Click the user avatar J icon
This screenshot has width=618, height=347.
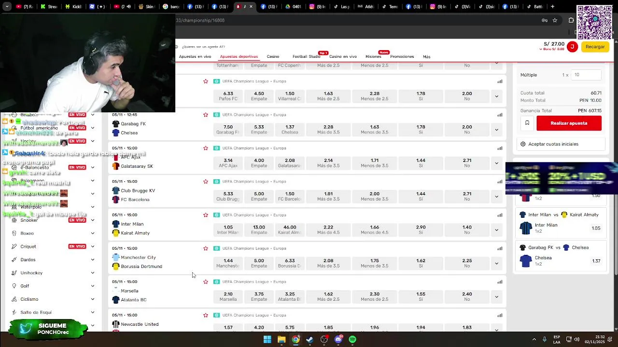(x=572, y=47)
